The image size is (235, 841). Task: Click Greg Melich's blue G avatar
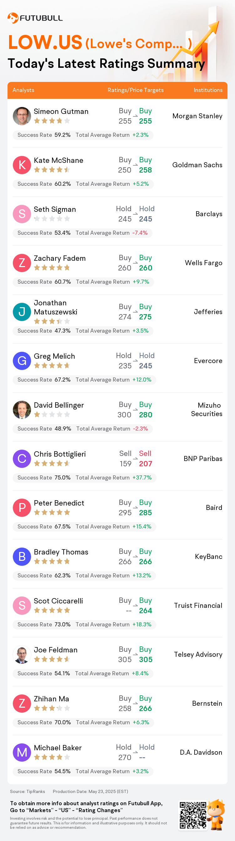pyautogui.click(x=22, y=361)
